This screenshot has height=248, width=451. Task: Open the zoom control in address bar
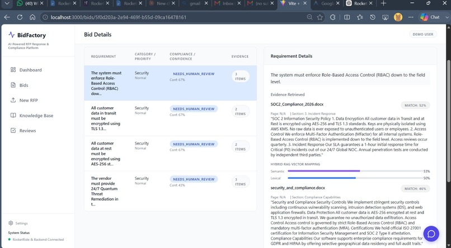pyautogui.click(x=309, y=17)
